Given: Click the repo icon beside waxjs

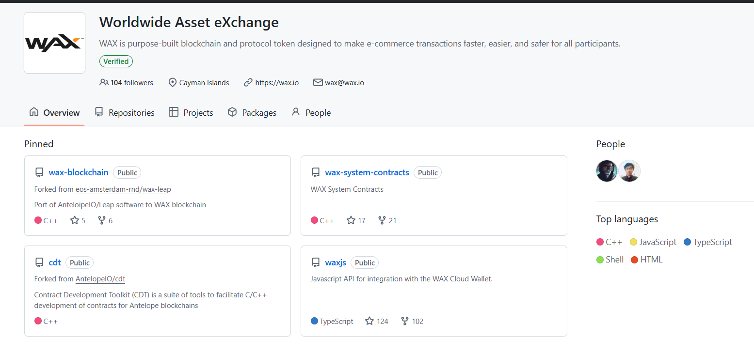Looking at the screenshot, I should click(x=316, y=262).
